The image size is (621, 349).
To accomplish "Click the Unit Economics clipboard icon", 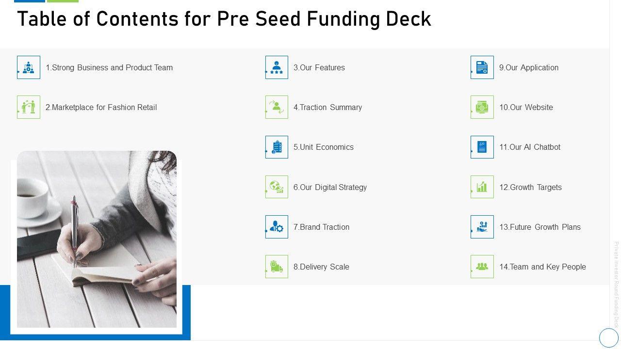I will click(x=277, y=147).
